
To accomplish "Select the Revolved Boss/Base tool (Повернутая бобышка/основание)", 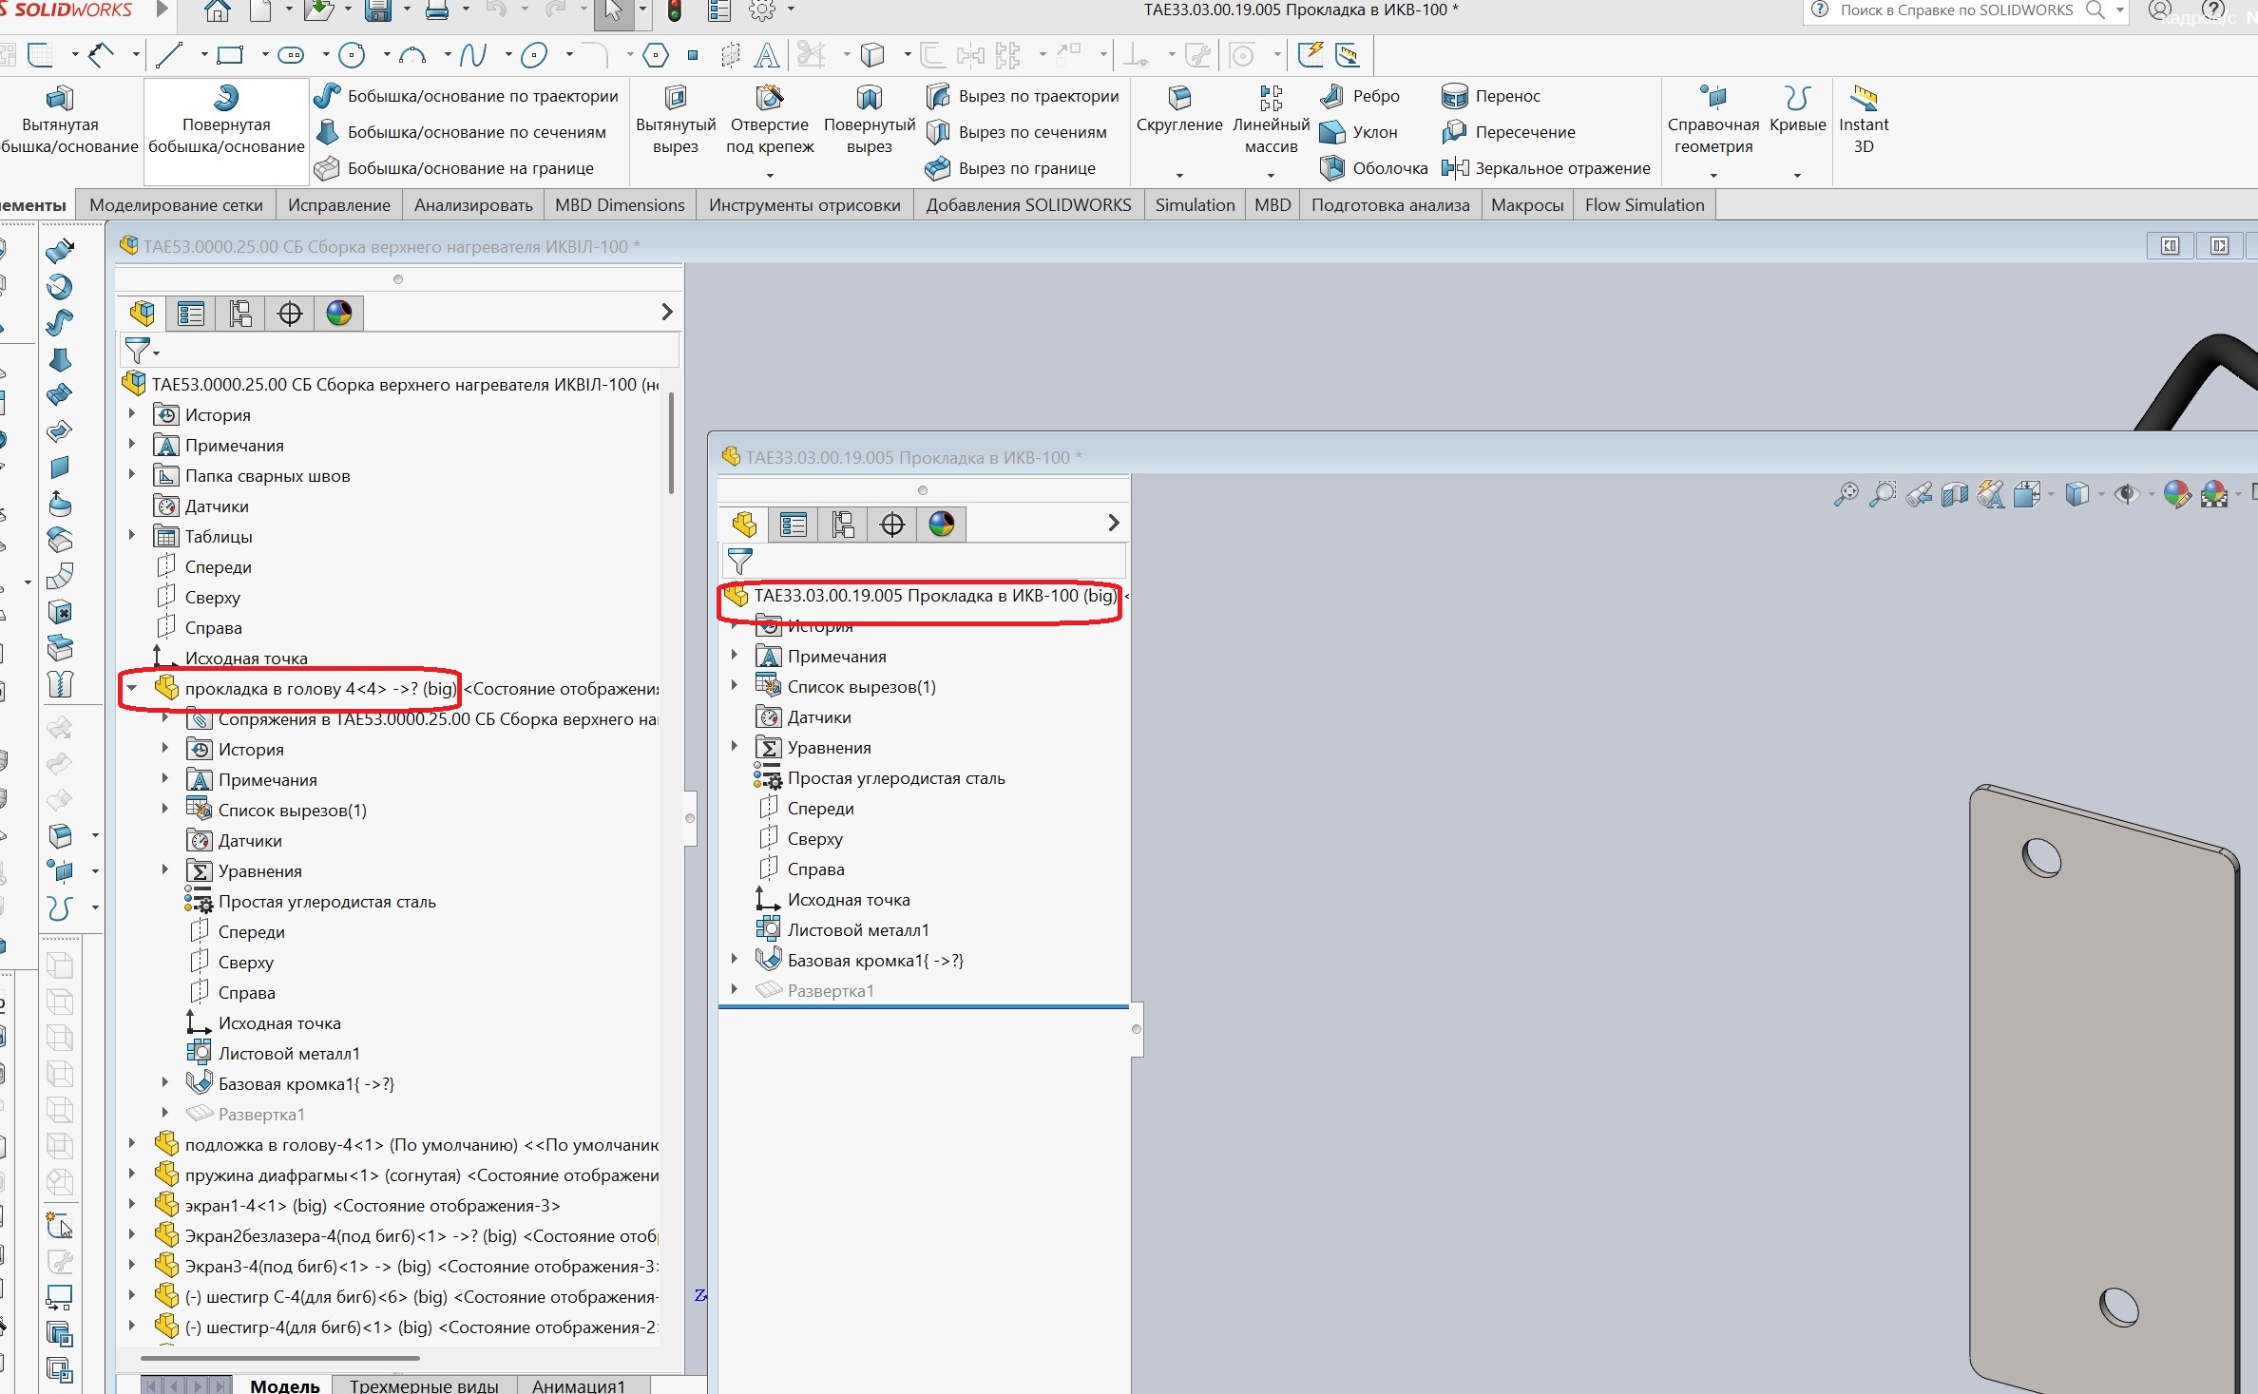I will coord(226,121).
